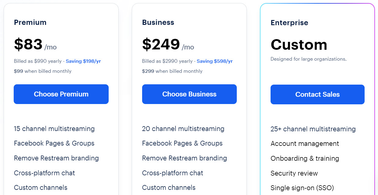The height and width of the screenshot is (195, 378).
Task: Click Account management feature item
Action: (305, 143)
